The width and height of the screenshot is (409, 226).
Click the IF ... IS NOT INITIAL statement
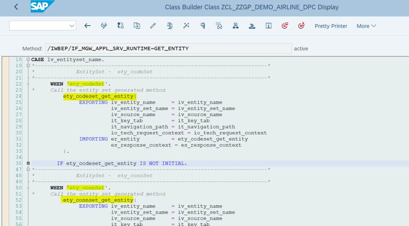click(x=122, y=164)
